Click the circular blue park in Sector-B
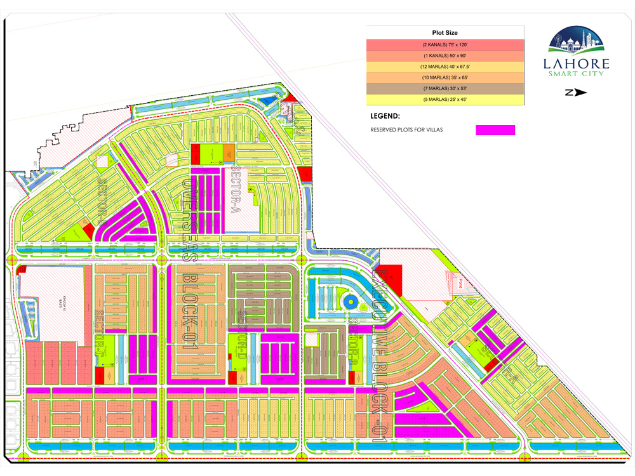This screenshot has width=635, height=476. click(349, 298)
